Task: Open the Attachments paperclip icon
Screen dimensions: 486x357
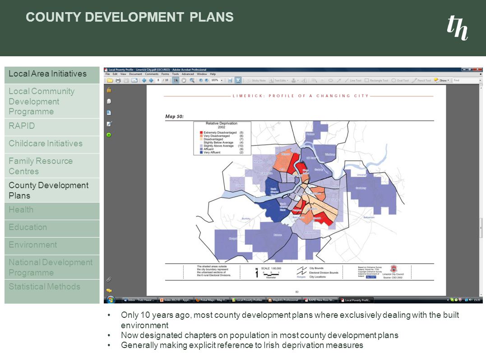Action: click(109, 280)
